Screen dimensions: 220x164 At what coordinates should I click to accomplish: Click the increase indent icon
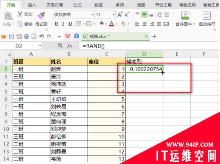click(x=167, y=14)
